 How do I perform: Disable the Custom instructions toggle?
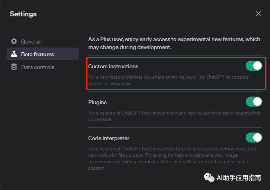[x=254, y=66]
